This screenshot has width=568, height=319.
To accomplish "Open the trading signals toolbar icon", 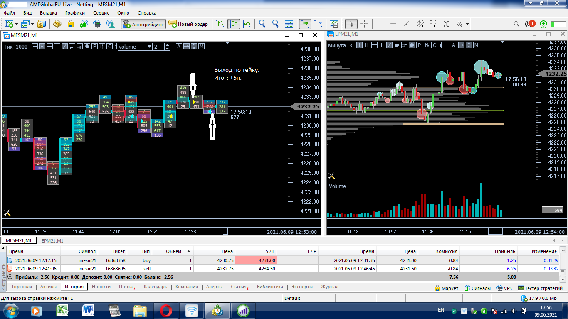I will [84, 24].
